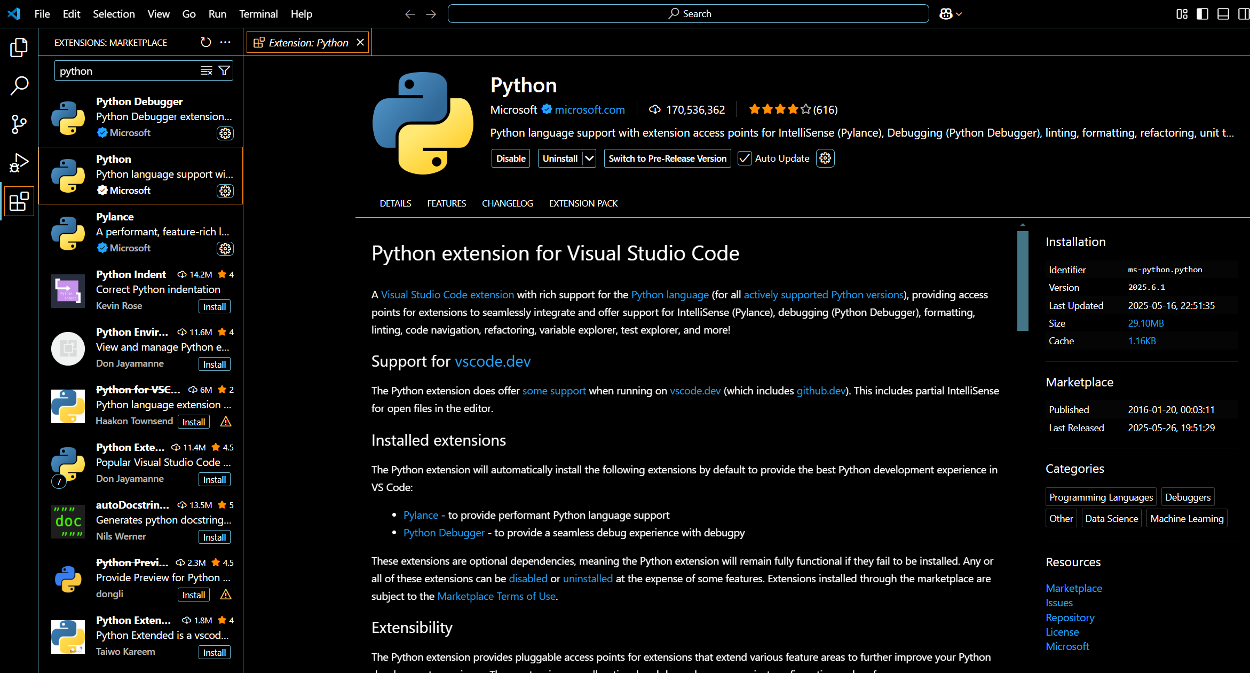Click Switch to Pre-Release Version button

click(x=667, y=159)
